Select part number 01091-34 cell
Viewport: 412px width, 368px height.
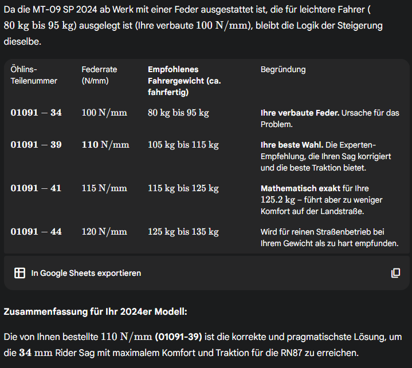(36, 113)
